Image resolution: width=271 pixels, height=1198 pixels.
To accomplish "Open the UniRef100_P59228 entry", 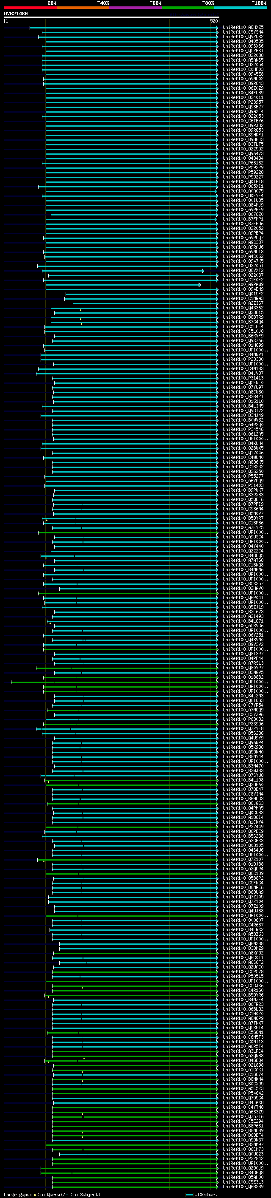I will coord(243,172).
